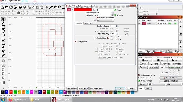Select the Draw Lines pencil tool
This screenshot has width=183, height=102.
pyautogui.click(x=3, y=23)
